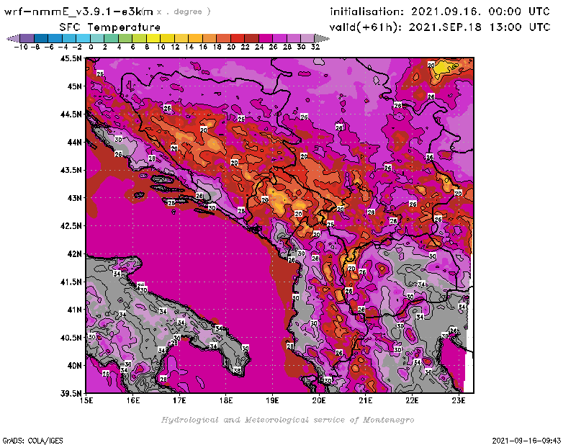Click the 15E longitude axis label
This screenshot has width=576, height=445.
click(x=86, y=400)
